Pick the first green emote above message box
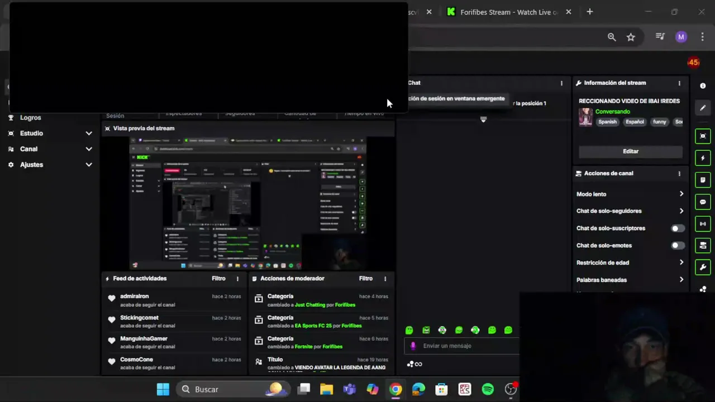715x402 pixels. tap(409, 330)
